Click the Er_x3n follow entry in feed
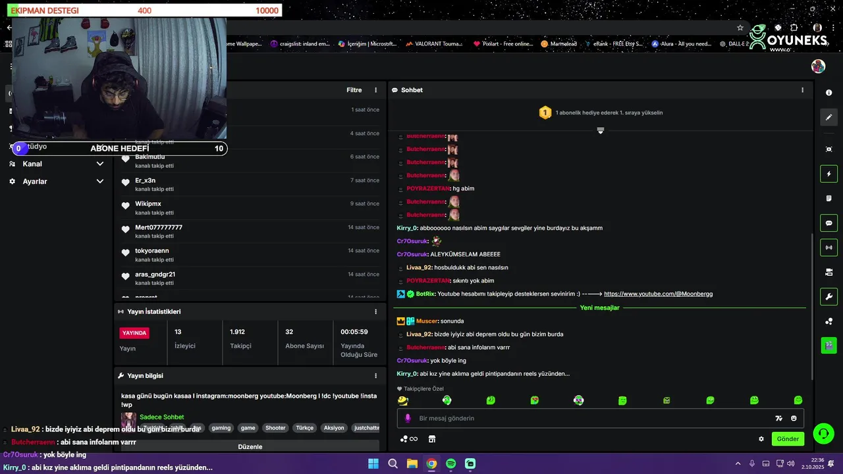Image resolution: width=843 pixels, height=474 pixels. 250,184
